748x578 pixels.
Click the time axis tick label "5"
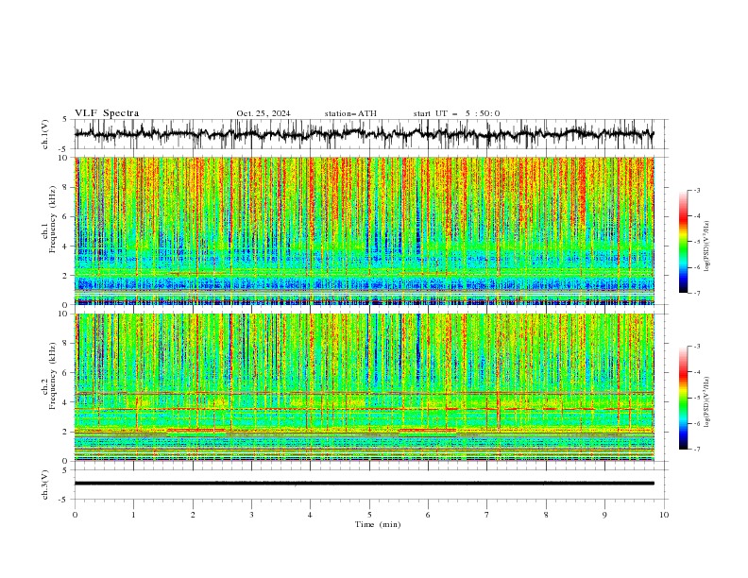(369, 515)
